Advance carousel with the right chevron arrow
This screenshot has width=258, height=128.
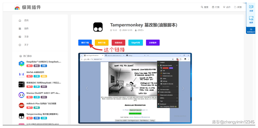click(183, 88)
